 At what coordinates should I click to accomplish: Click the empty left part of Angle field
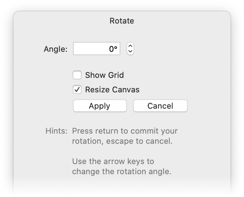(x=85, y=49)
